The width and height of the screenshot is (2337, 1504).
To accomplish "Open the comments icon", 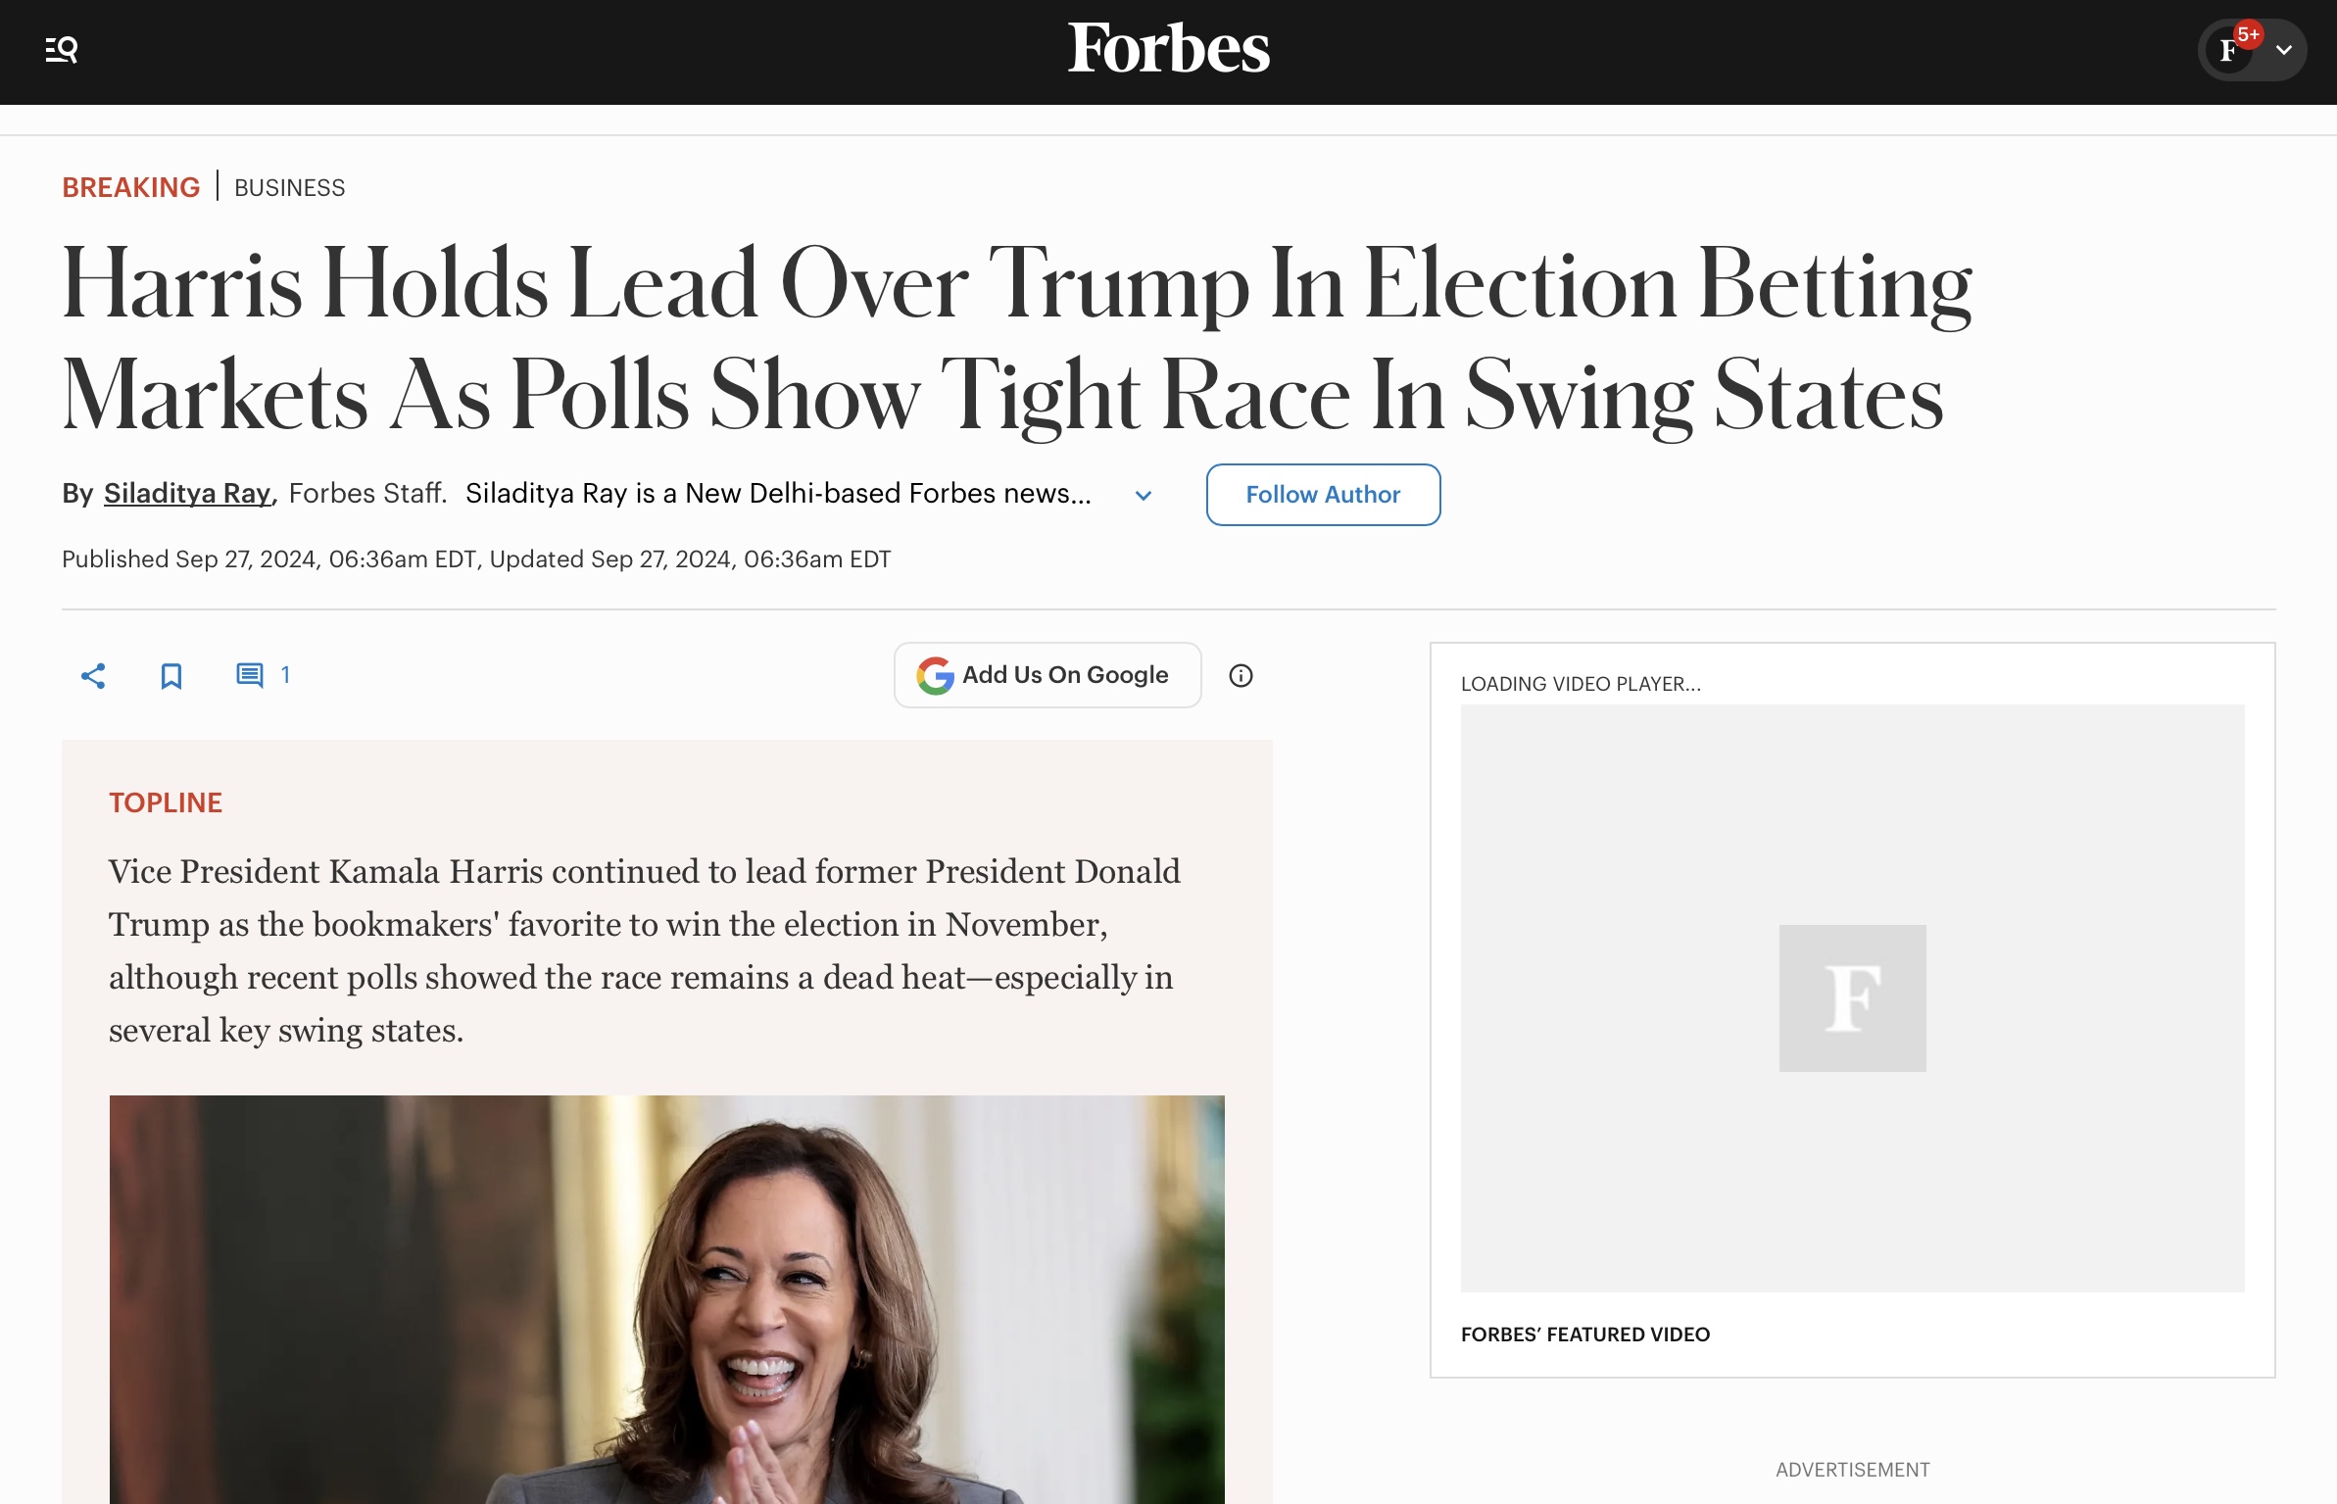I will pyautogui.click(x=250, y=675).
